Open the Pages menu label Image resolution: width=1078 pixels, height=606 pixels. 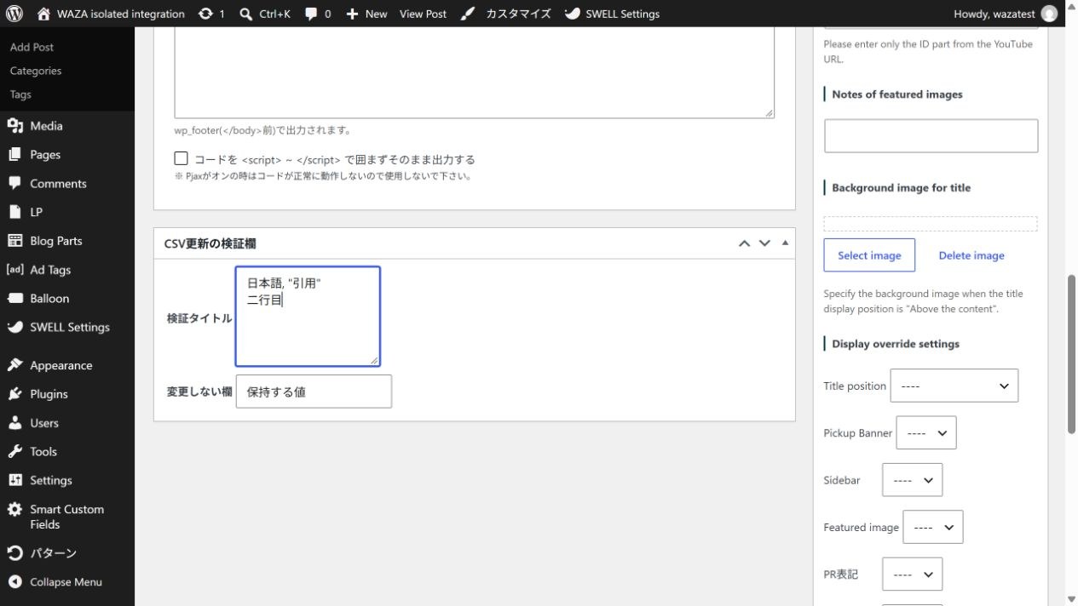[x=45, y=155]
